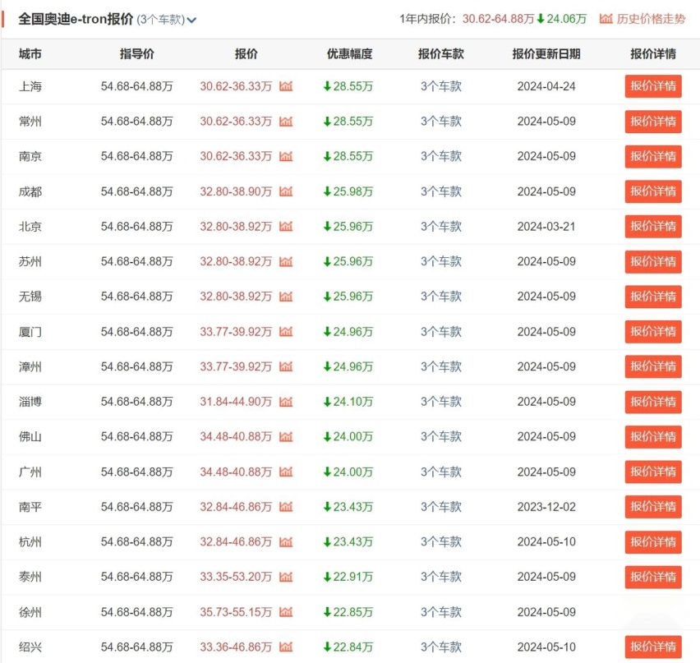
Task: Click 32.80-38.90万 price in 成都 row
Action: (x=236, y=191)
